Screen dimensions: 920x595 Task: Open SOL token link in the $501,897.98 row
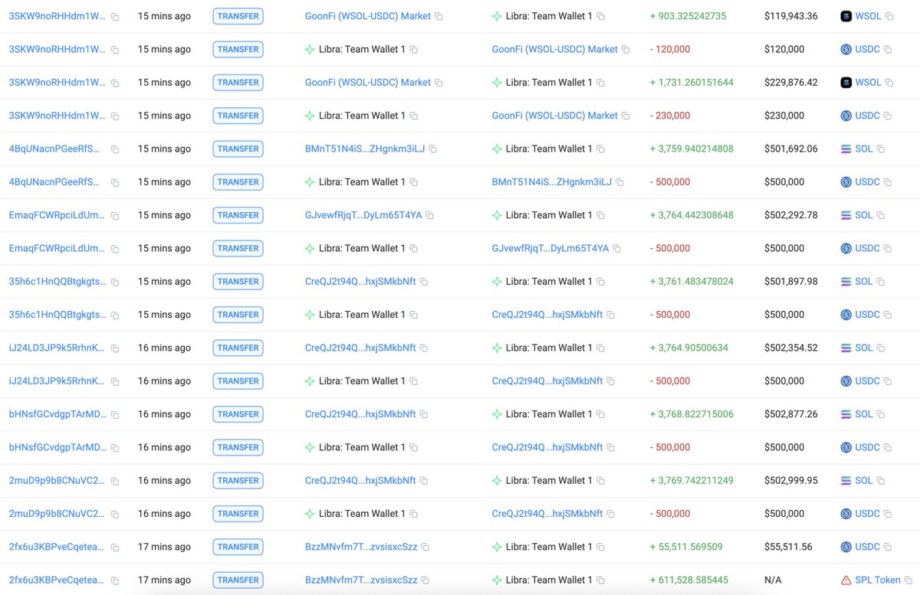pos(863,282)
